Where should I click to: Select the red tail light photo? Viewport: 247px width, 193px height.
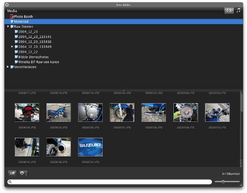coord(27,113)
